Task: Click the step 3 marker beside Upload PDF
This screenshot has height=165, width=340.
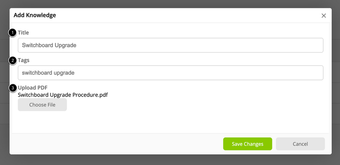Action: point(13,88)
